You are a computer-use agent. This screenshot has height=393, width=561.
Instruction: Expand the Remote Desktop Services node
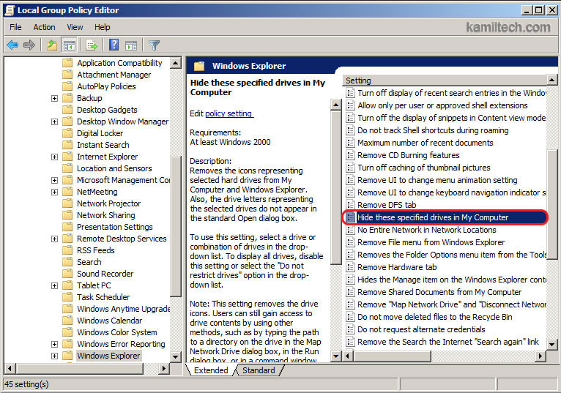click(54, 239)
